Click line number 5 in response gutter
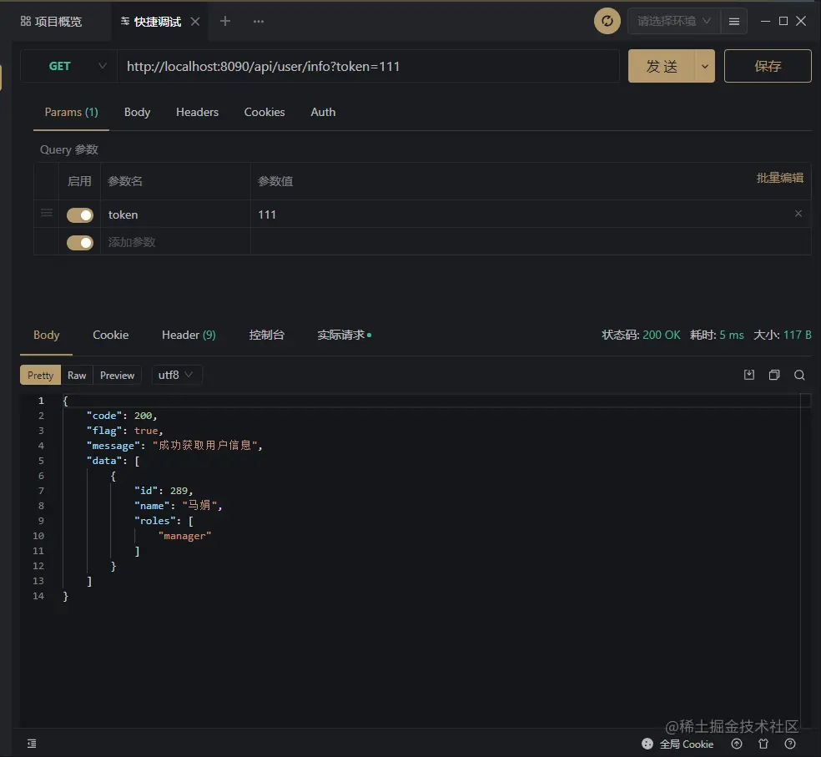This screenshot has height=757, width=821. (x=41, y=461)
